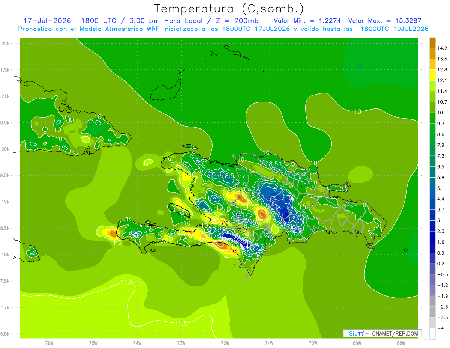Select the "-3.3" color scale value
450x348 pixels.
tap(442, 318)
